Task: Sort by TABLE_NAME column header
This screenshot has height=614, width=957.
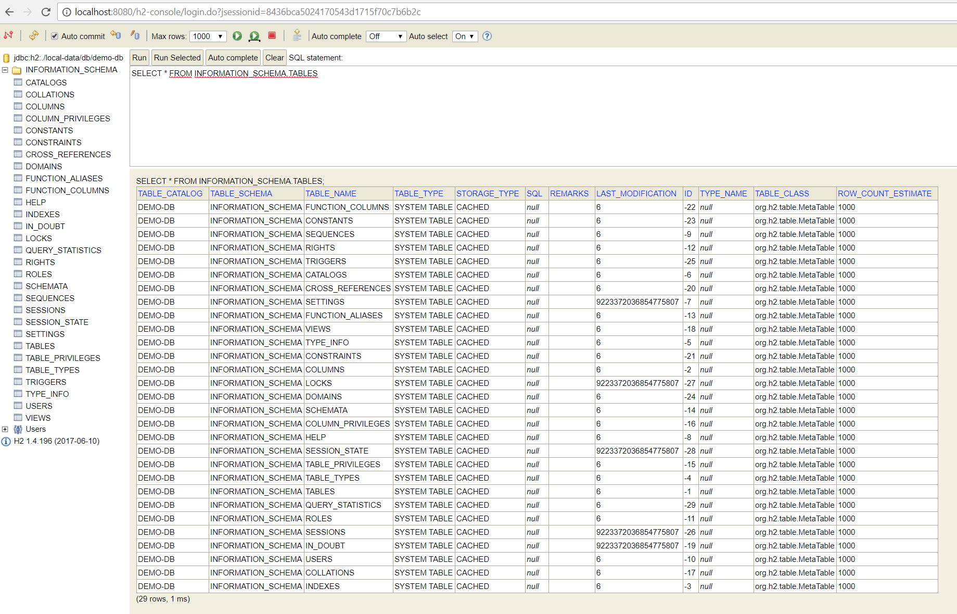Action: click(331, 193)
